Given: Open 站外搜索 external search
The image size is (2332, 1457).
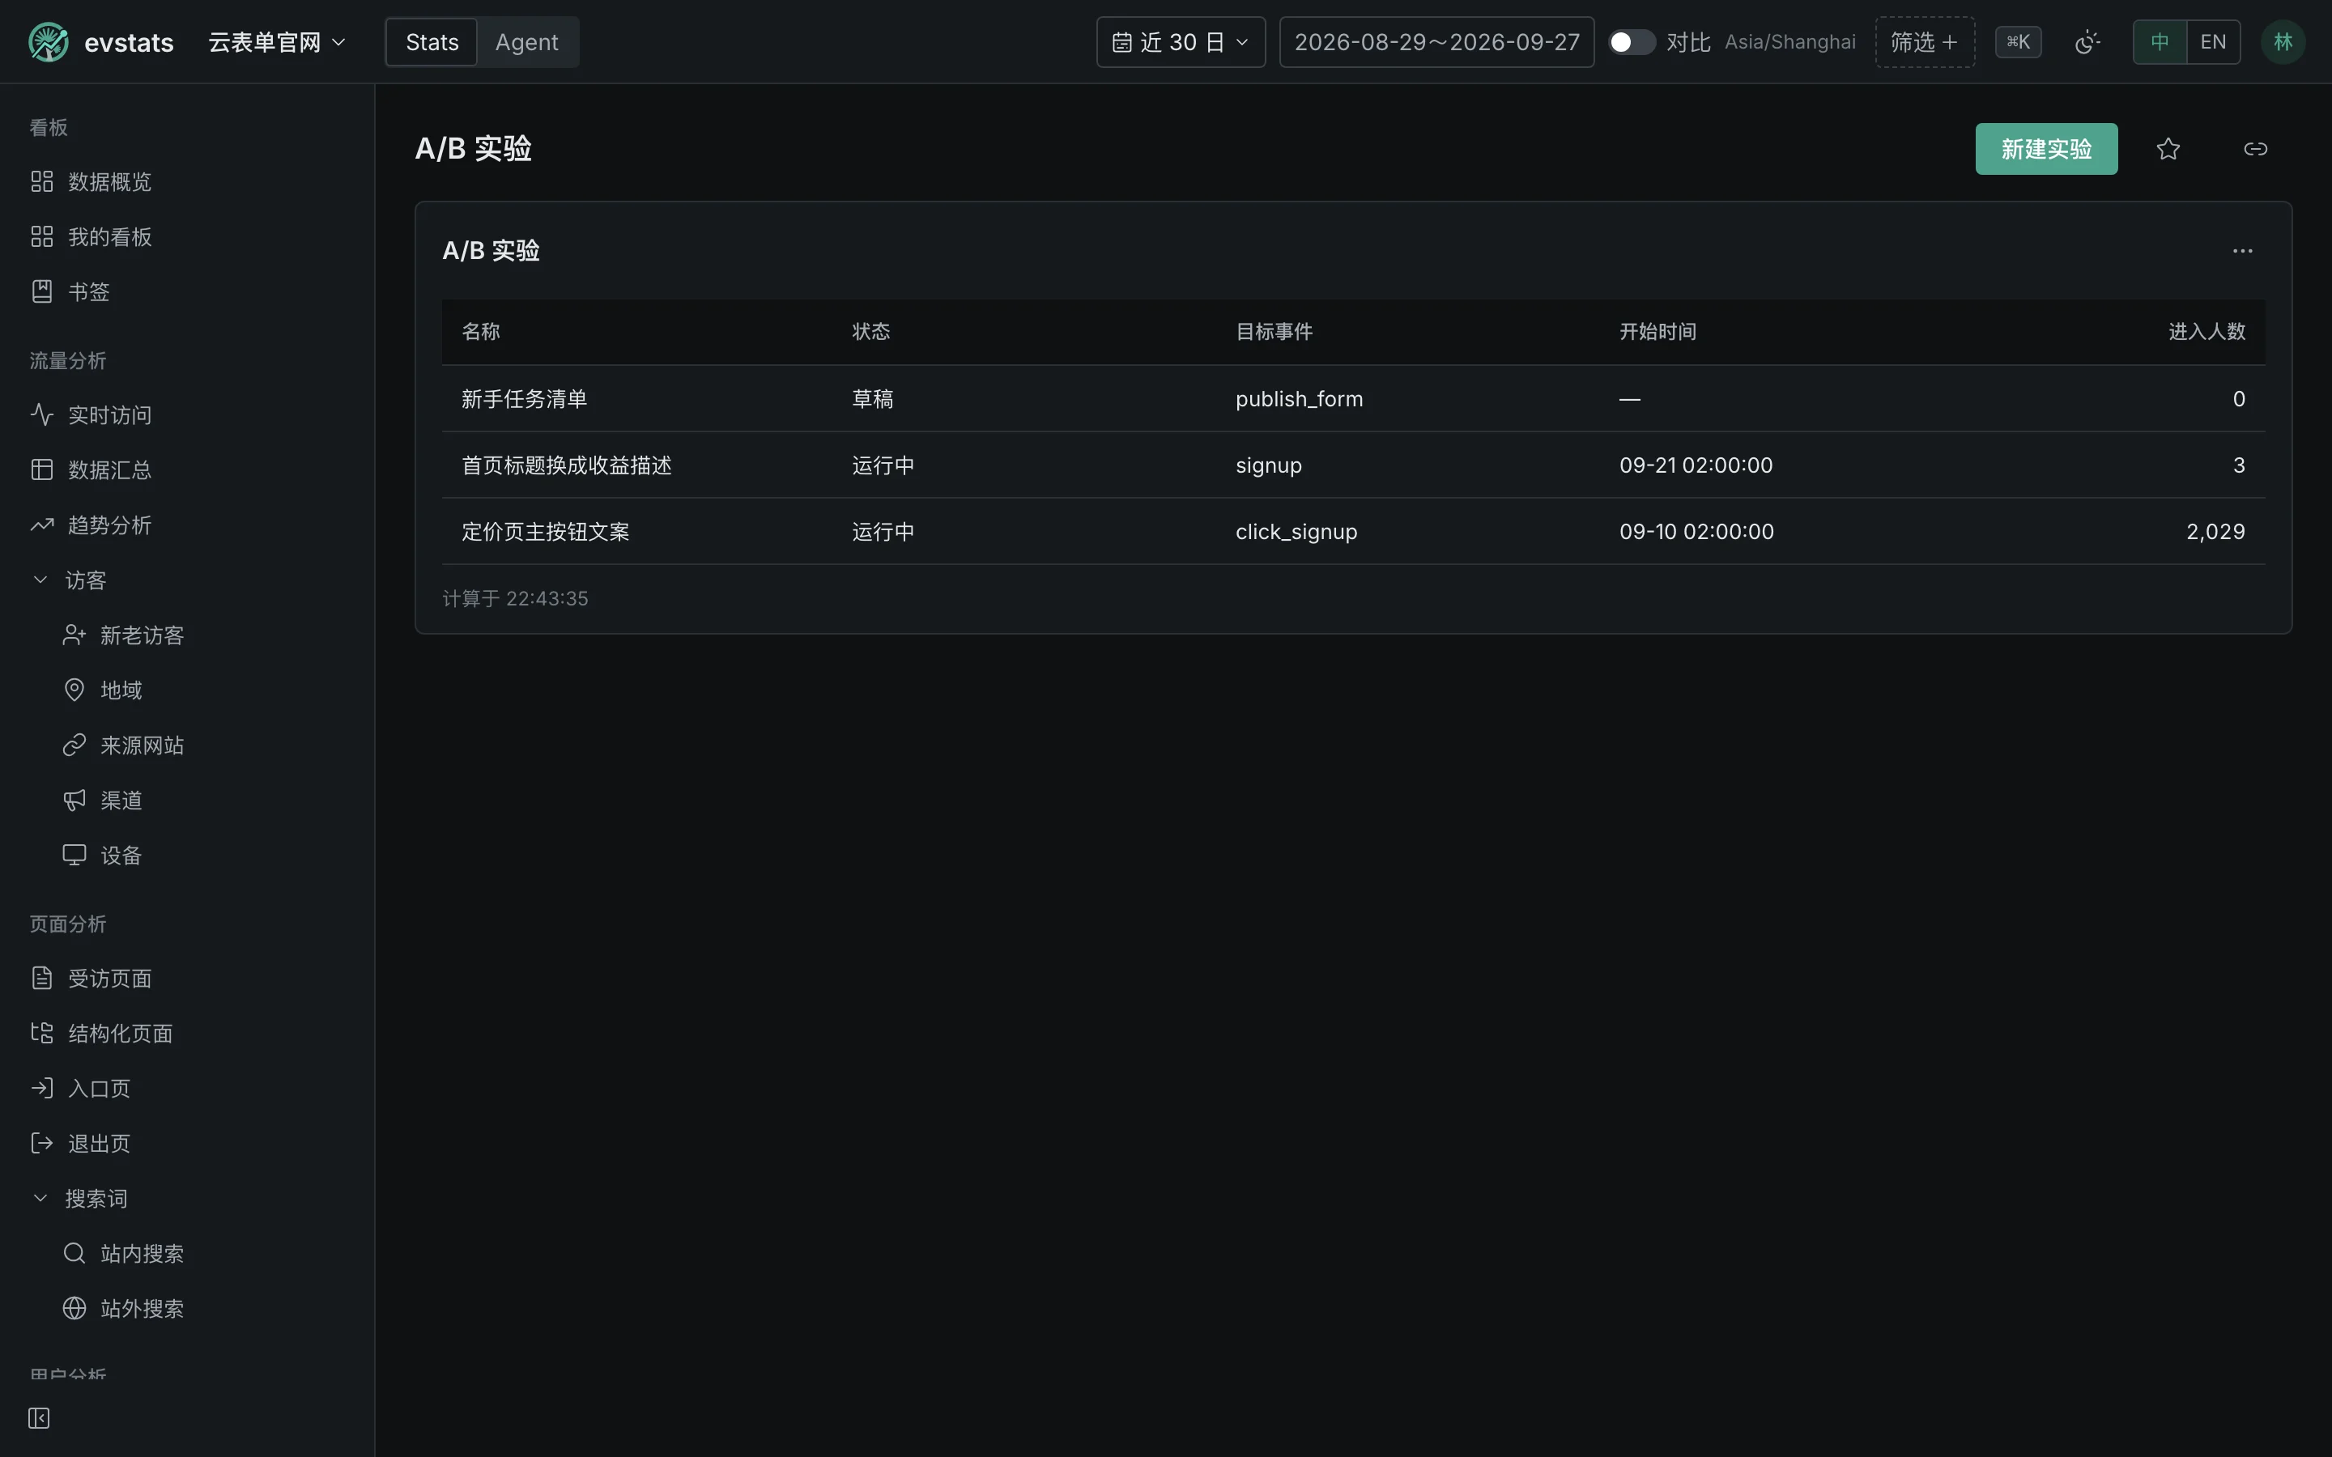Looking at the screenshot, I should point(203,1309).
